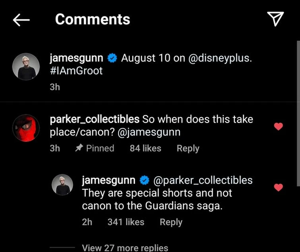300x252 pixels.
Task: Tap the pin icon next to Pinned
Action: click(x=78, y=148)
